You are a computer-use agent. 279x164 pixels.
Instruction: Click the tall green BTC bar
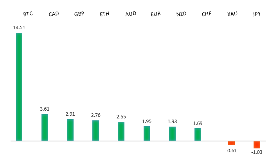click(19, 86)
